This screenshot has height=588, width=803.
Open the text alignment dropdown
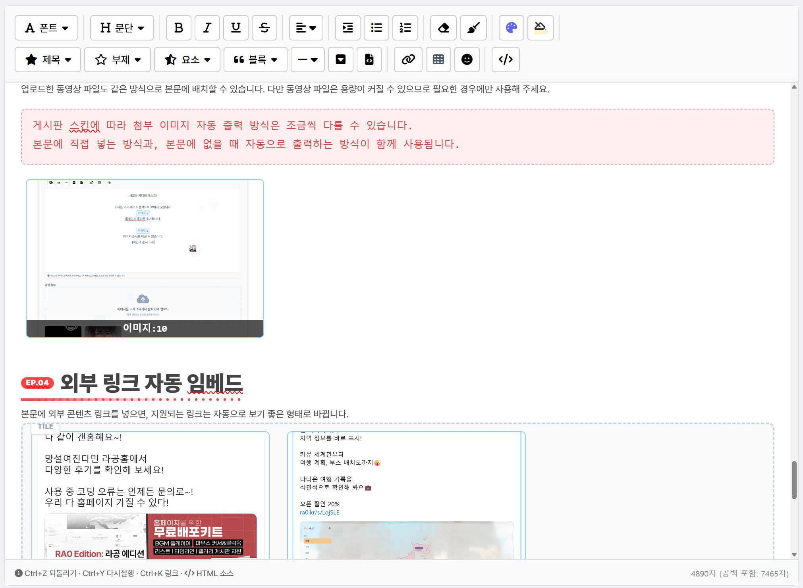pos(306,28)
